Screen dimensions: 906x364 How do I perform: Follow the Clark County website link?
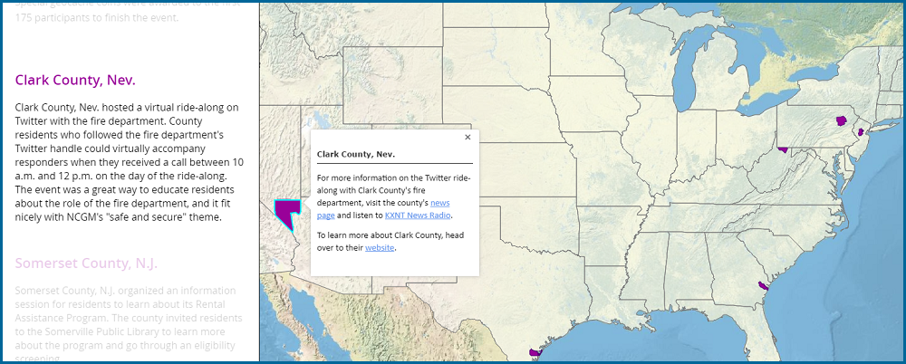point(380,248)
